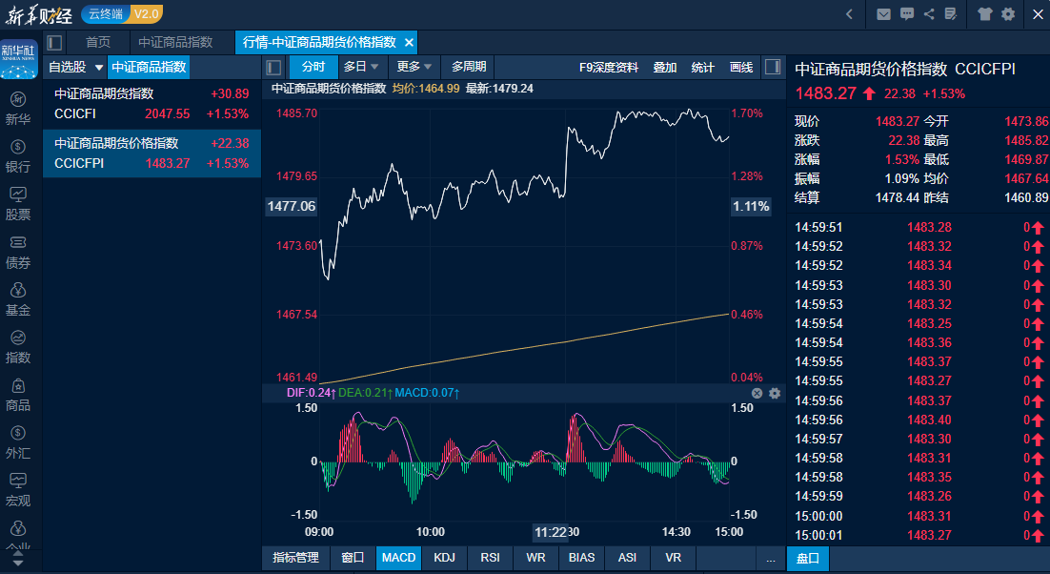The image size is (1050, 574).
Task: Click the 指标管理 button
Action: (x=295, y=558)
